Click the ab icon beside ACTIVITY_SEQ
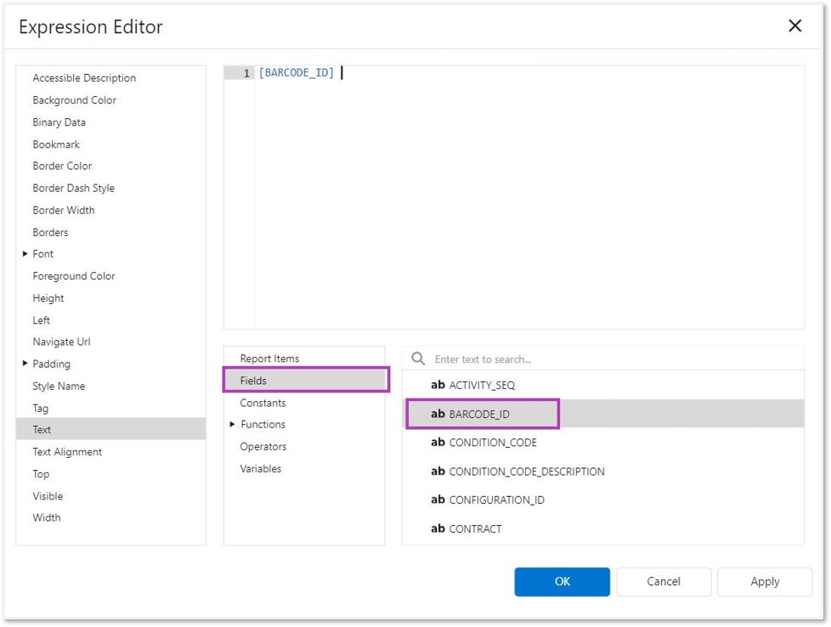 (x=438, y=385)
